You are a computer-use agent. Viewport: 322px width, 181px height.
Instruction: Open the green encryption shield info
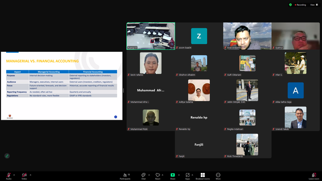point(290,5)
